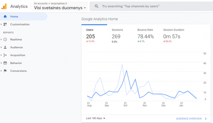Screen dimensions: 213x123
Task: Open the Behavior menu label
Action: [x=16, y=63]
